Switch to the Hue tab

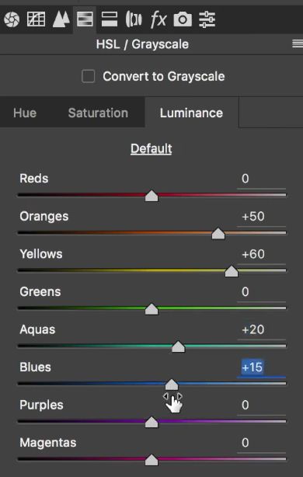(x=25, y=113)
